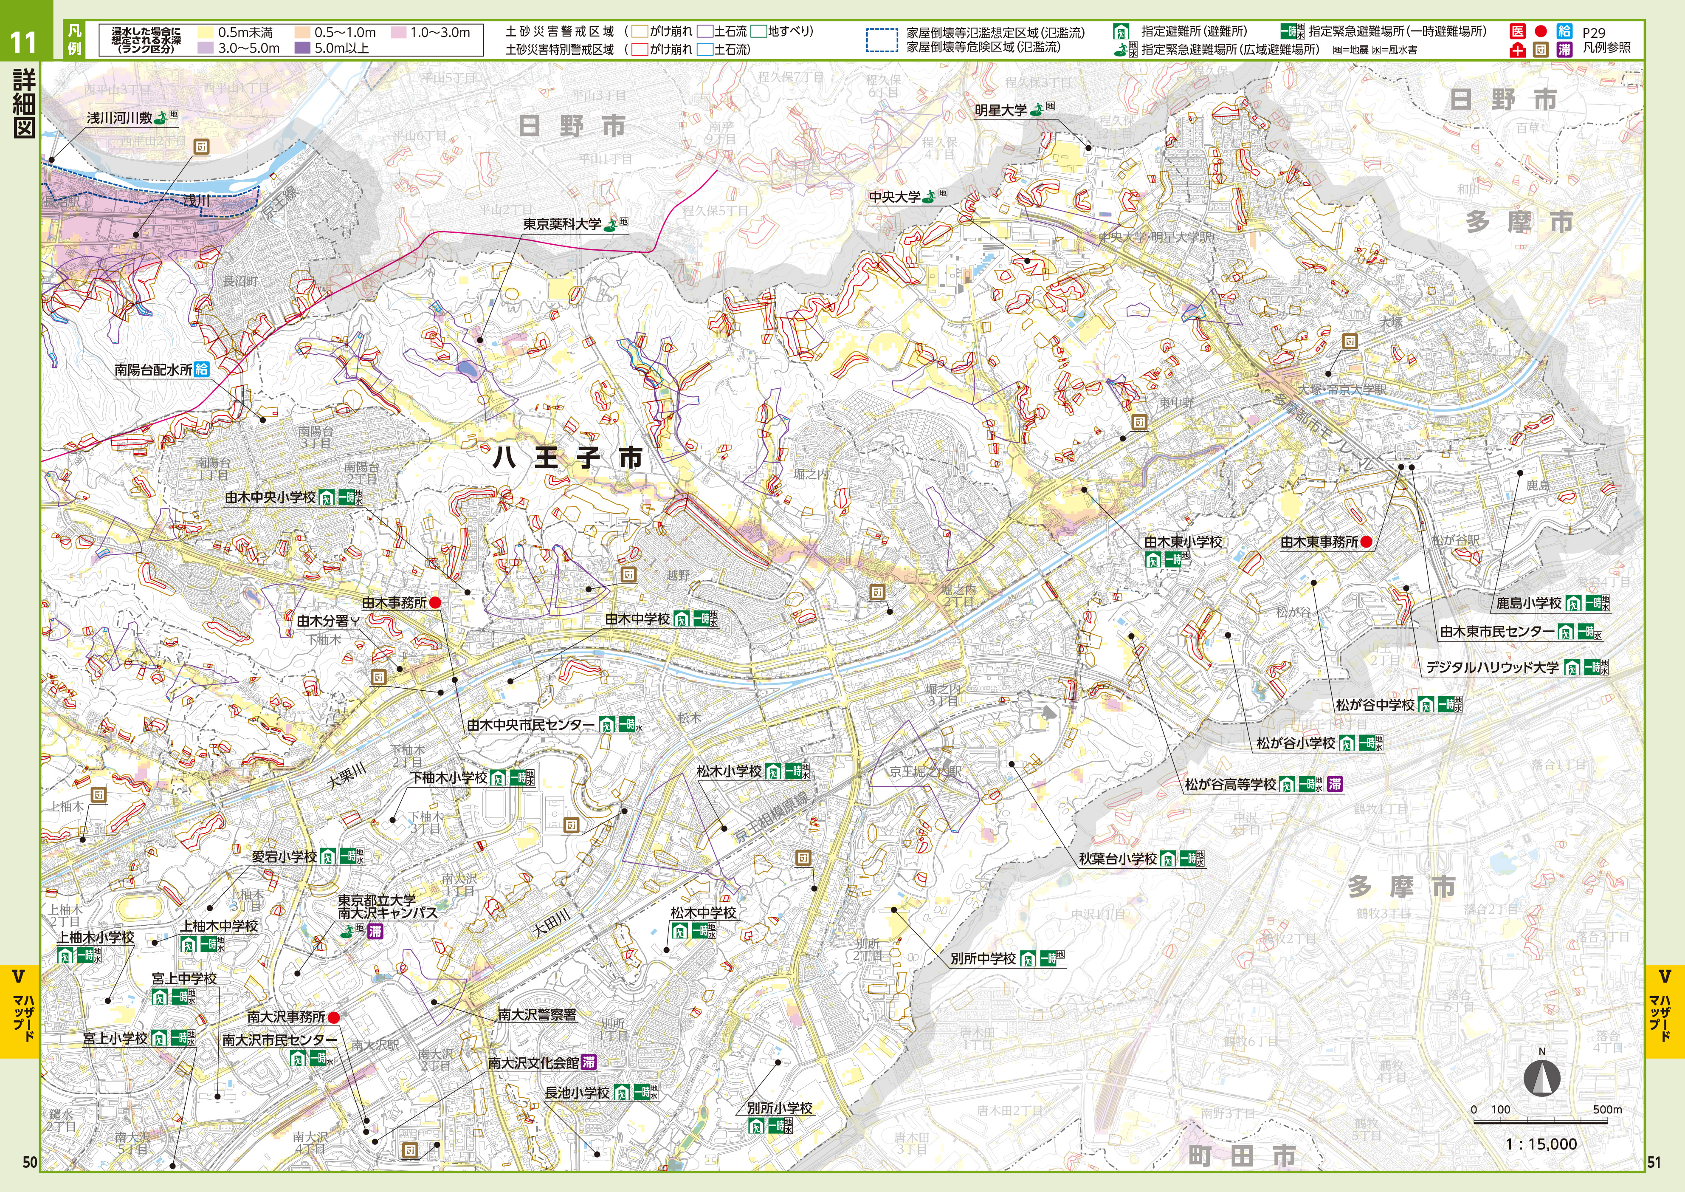Click the 滞 icon under 東京都立大学 南大沢キャンパス
Viewport: 1685px width, 1192px height.
tap(376, 932)
